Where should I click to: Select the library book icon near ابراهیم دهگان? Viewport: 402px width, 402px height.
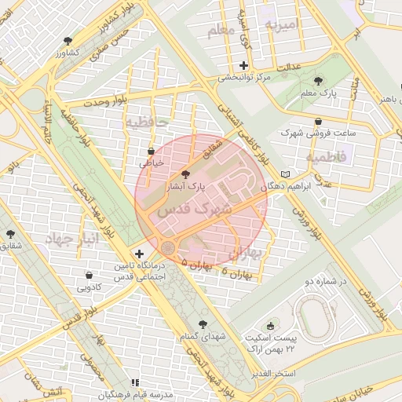pyautogui.click(x=285, y=174)
